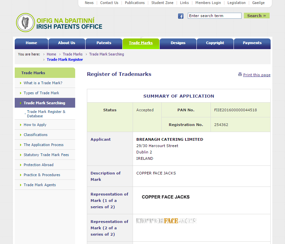Image resolution: width=285 pixels, height=244 pixels.
Task: Select the Trade Marks navigation tab
Action: click(x=141, y=44)
